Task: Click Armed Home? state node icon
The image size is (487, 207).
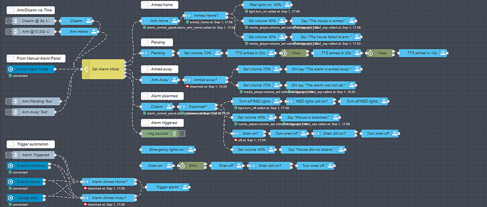Action: pyautogui.click(x=188, y=15)
